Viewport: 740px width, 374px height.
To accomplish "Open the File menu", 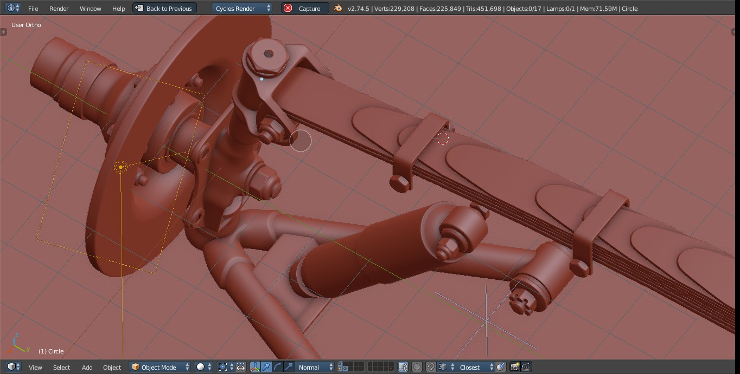I will (x=33, y=9).
